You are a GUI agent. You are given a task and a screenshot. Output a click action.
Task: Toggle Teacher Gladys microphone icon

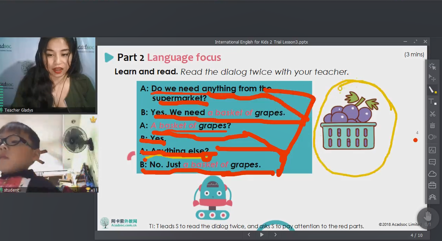pos(2,110)
